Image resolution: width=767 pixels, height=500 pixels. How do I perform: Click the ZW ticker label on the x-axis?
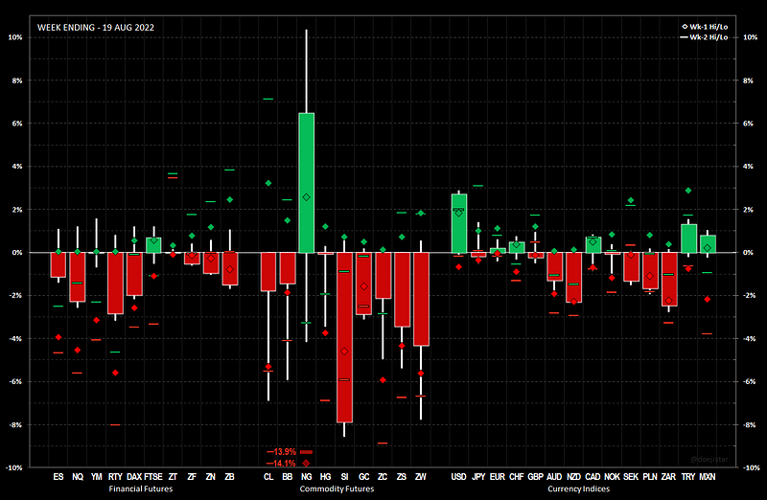(420, 476)
